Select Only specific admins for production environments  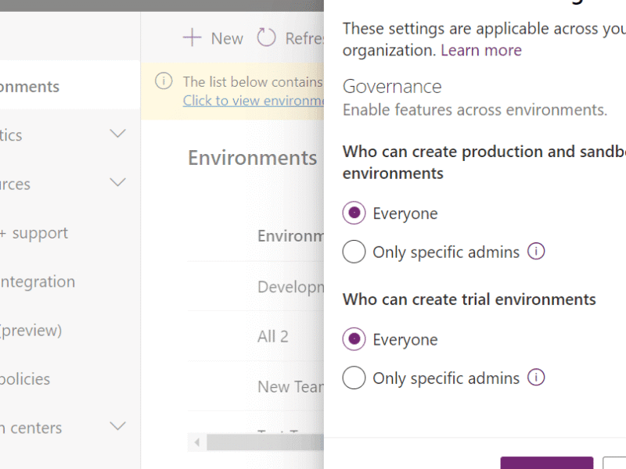(354, 252)
